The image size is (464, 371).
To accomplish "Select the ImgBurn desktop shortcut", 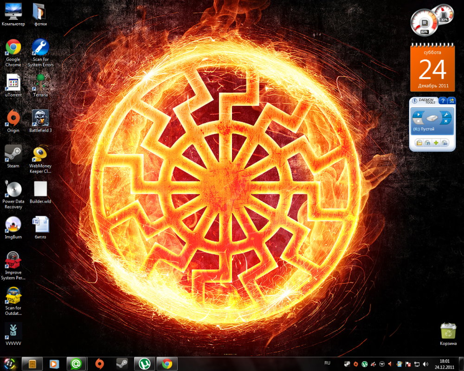I will [13, 228].
